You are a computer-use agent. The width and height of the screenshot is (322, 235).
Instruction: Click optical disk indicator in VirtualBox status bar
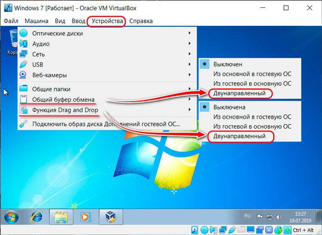pos(204,229)
